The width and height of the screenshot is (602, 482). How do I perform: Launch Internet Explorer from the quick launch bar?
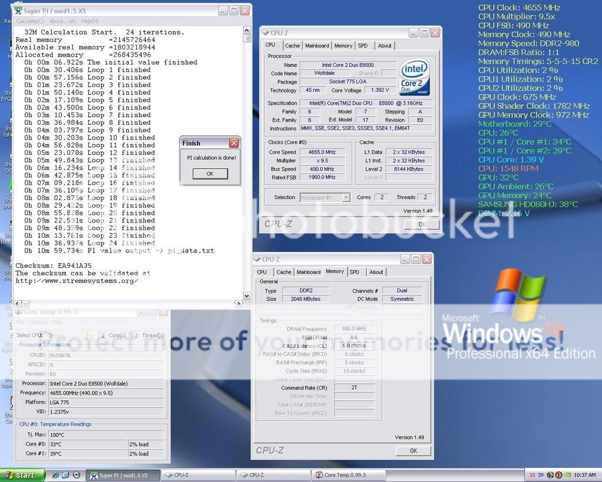56,475
